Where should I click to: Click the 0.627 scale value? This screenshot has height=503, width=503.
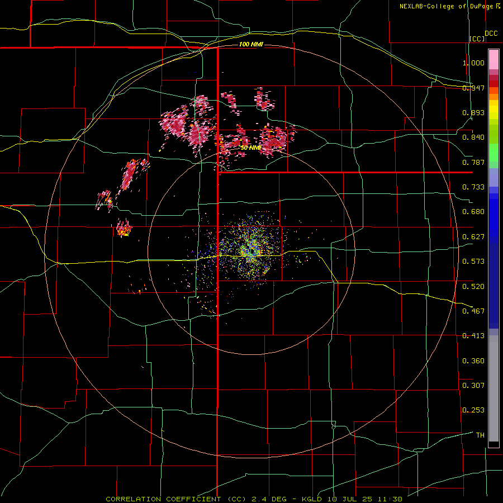pyautogui.click(x=473, y=237)
